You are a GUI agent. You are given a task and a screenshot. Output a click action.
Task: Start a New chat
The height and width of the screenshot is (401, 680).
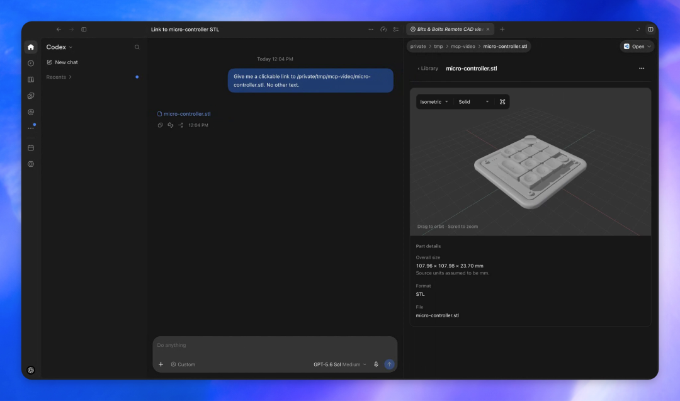(x=62, y=62)
